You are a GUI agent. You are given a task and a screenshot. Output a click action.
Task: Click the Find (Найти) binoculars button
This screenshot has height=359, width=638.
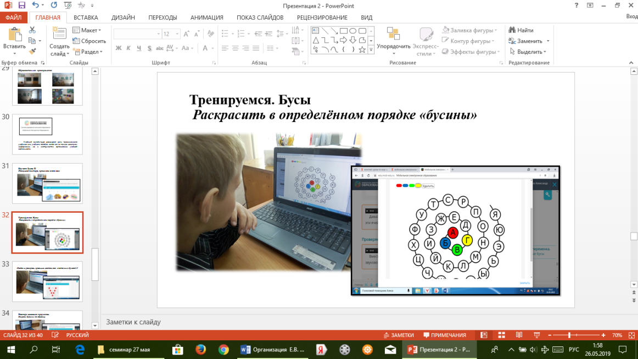coord(521,30)
